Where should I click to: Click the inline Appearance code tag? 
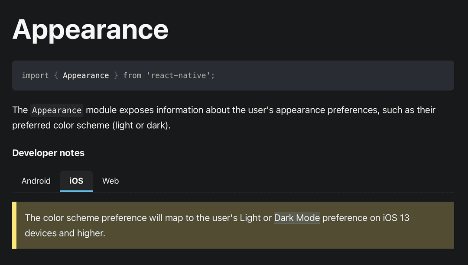tap(57, 110)
